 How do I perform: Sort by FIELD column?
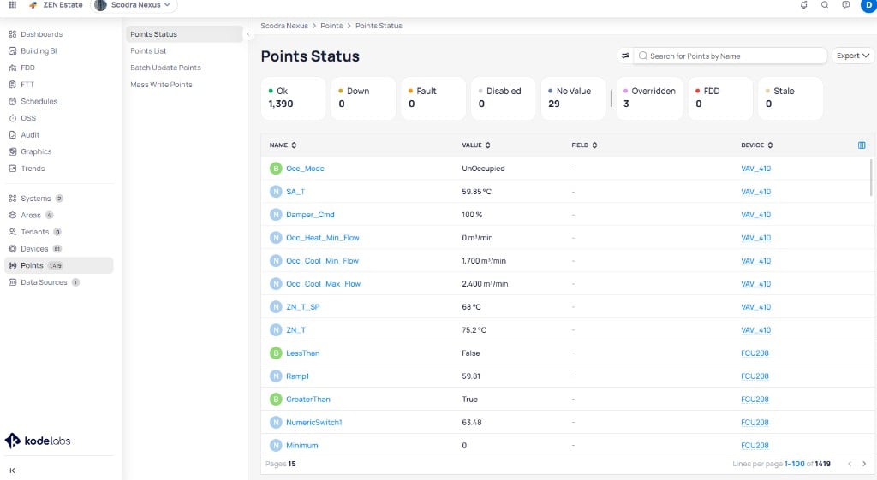point(584,145)
